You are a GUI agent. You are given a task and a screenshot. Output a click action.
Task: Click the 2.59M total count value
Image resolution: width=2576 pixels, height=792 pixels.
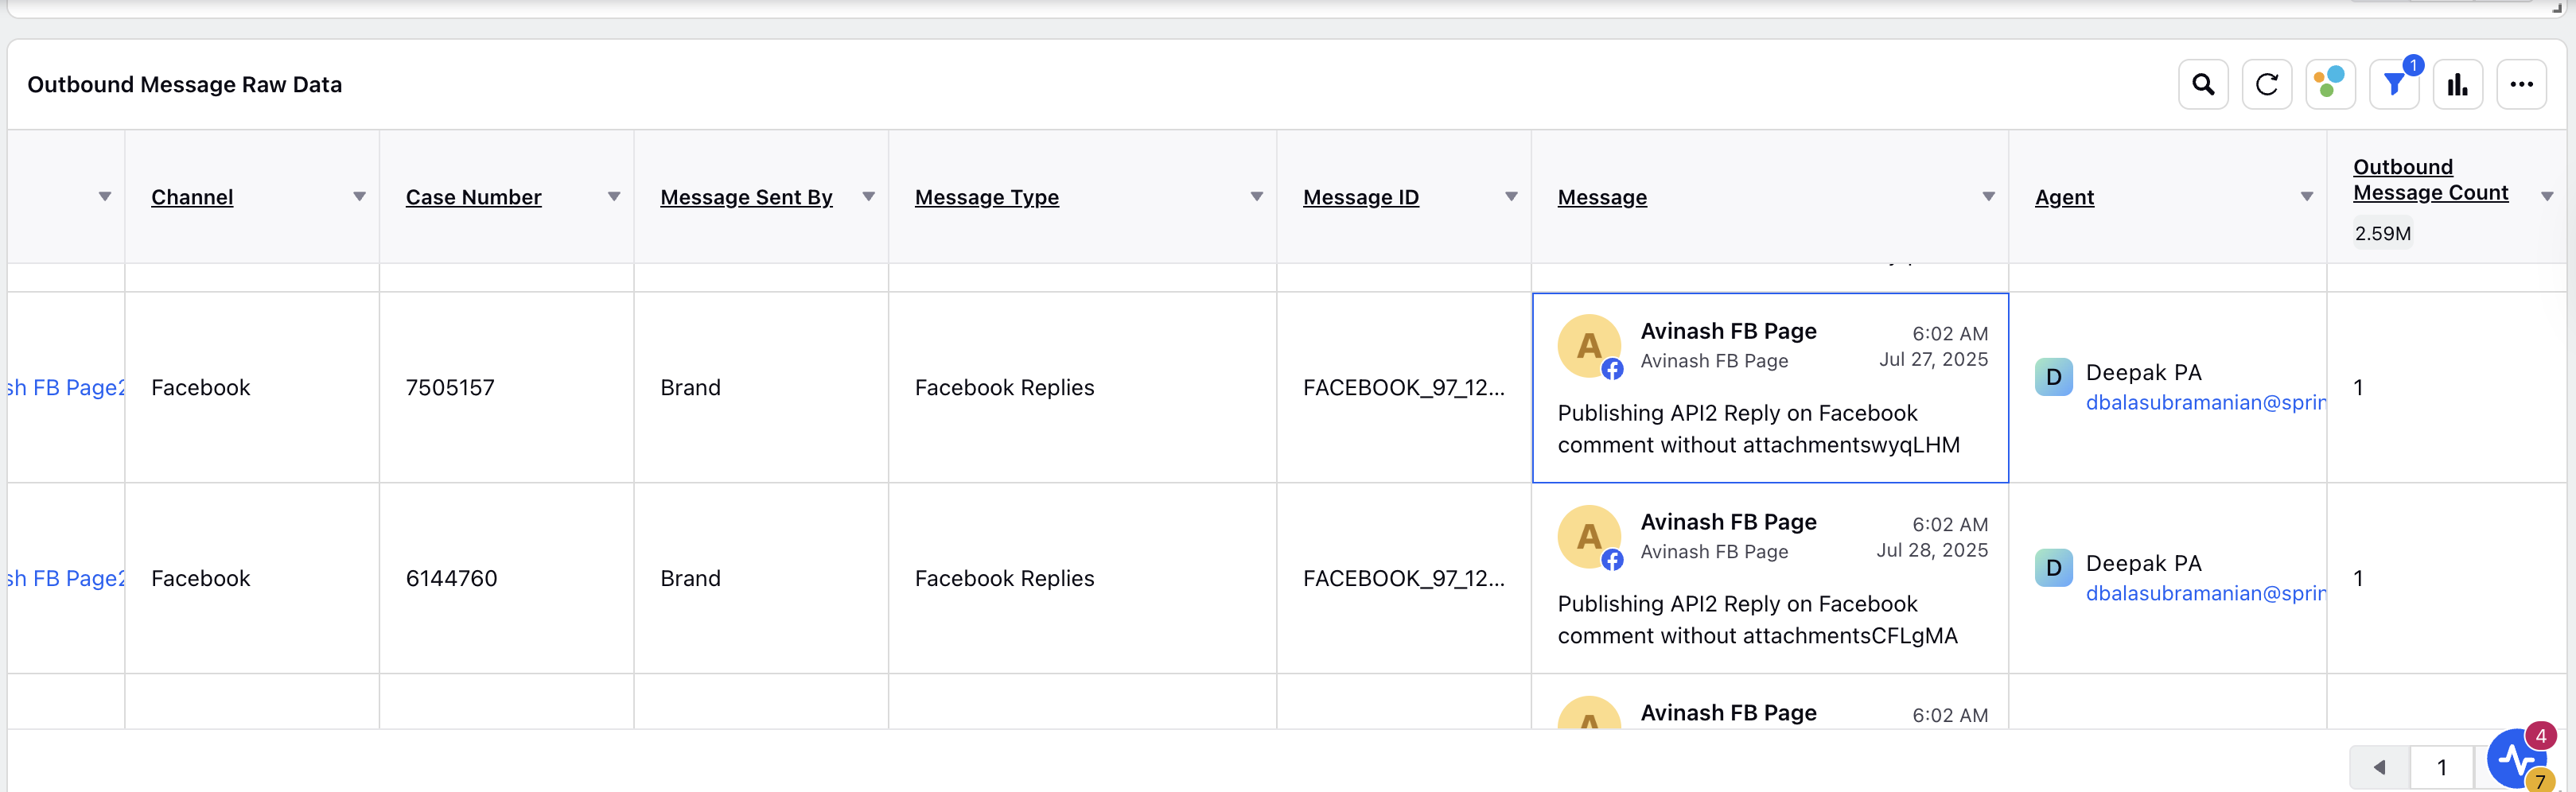pyautogui.click(x=2382, y=234)
